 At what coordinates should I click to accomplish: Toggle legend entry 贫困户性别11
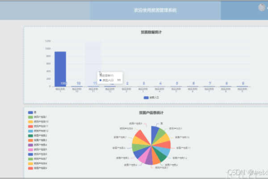(38, 126)
